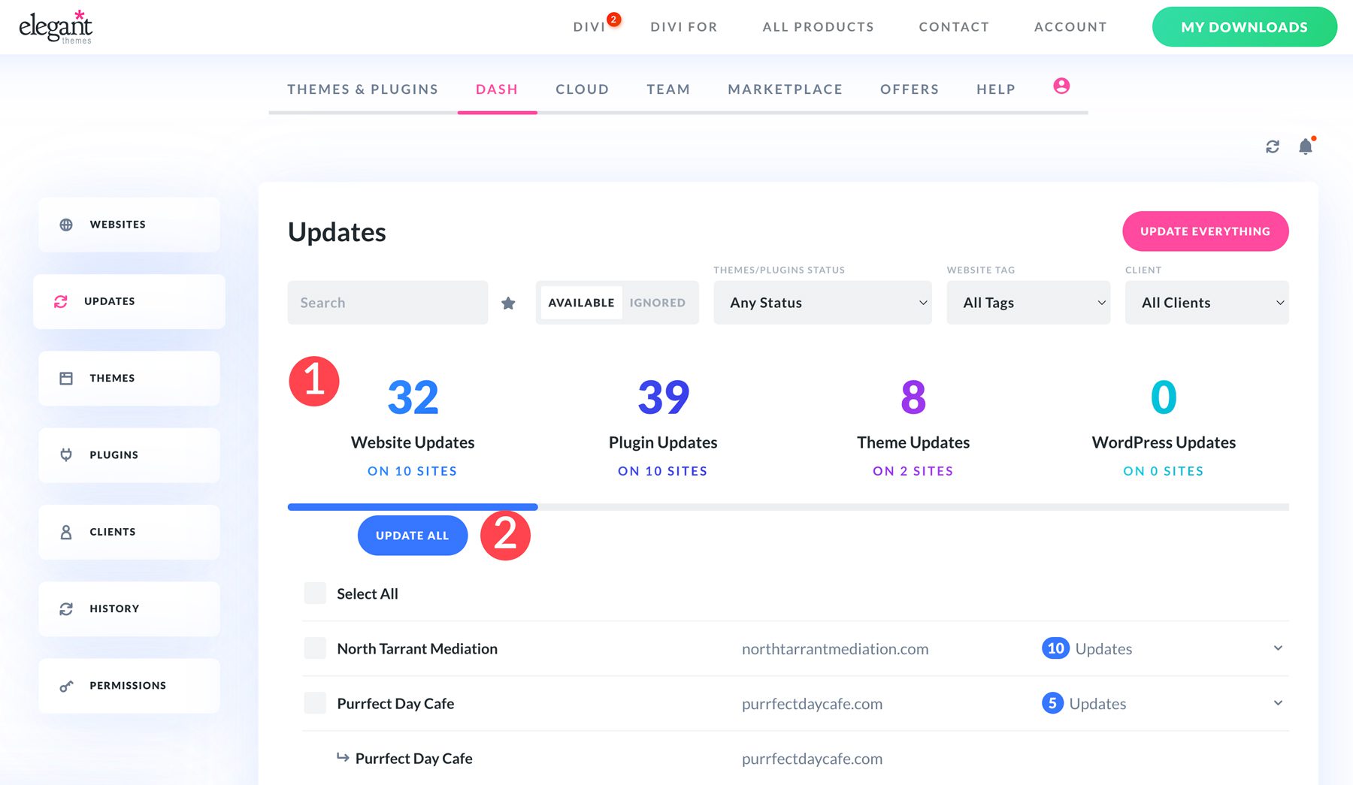Open the pink profile avatar in the navigation
This screenshot has width=1353, height=785.
[x=1061, y=86]
